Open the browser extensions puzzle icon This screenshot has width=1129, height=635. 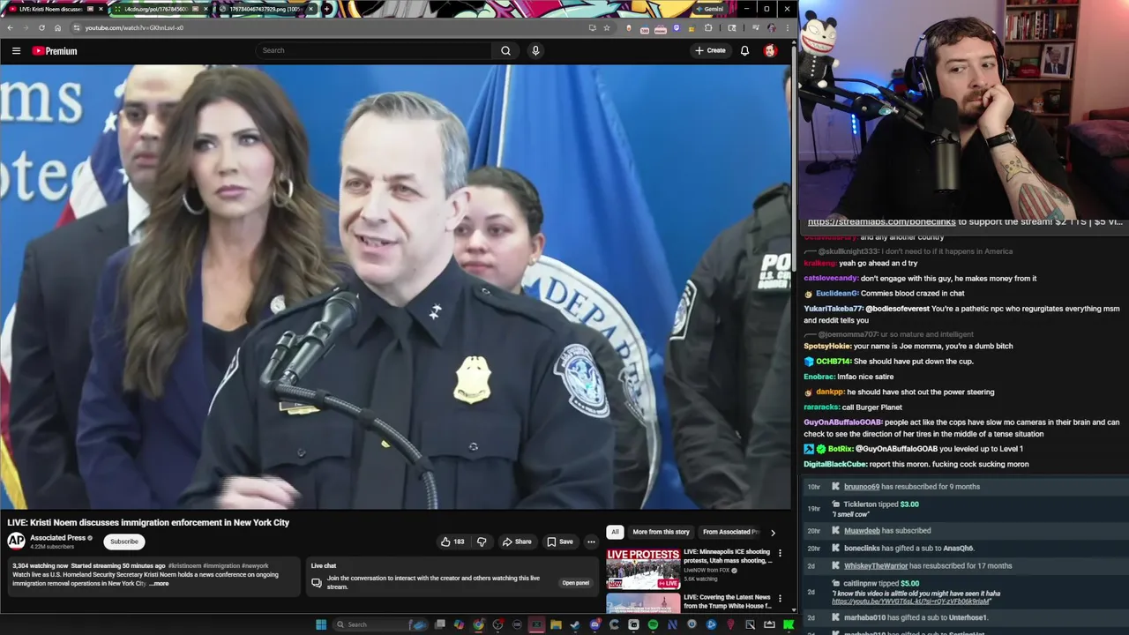(x=708, y=27)
